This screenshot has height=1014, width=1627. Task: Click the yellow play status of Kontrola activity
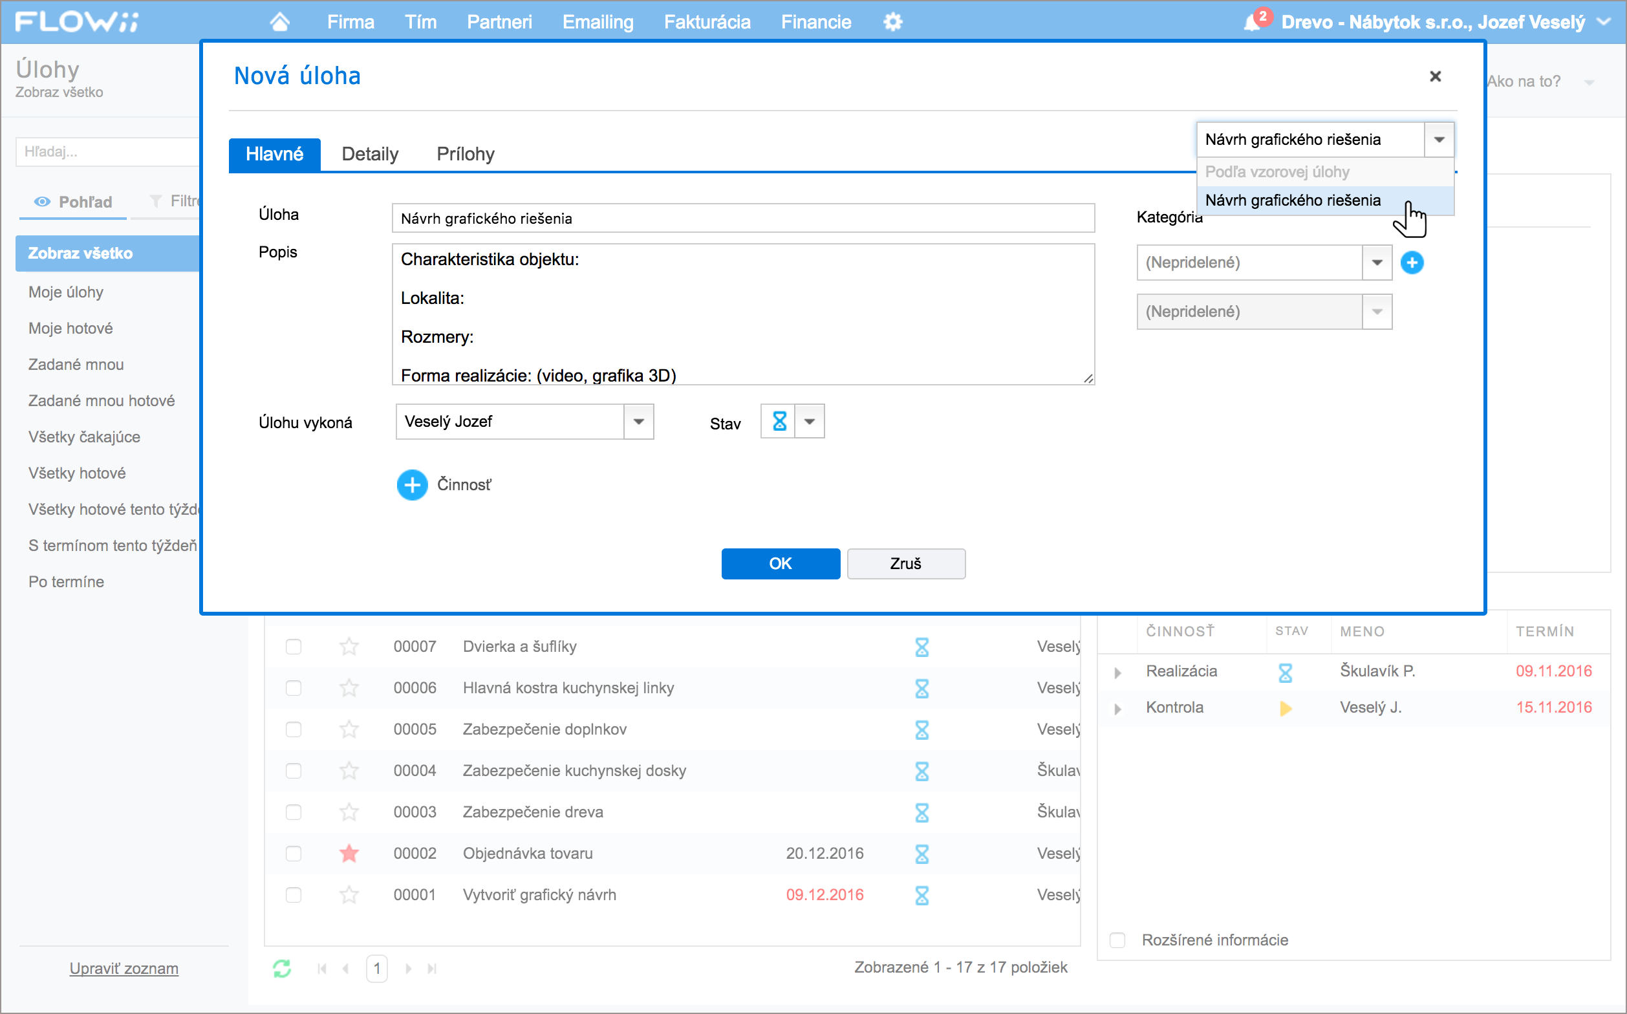pos(1285,708)
